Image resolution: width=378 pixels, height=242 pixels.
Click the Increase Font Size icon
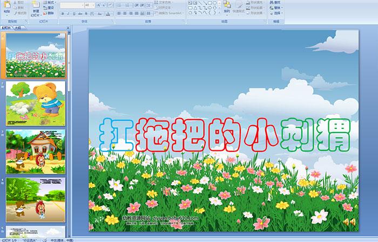coord(99,5)
